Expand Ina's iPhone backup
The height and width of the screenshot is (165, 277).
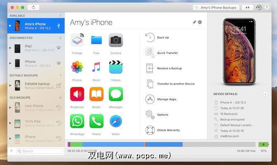tap(10, 108)
